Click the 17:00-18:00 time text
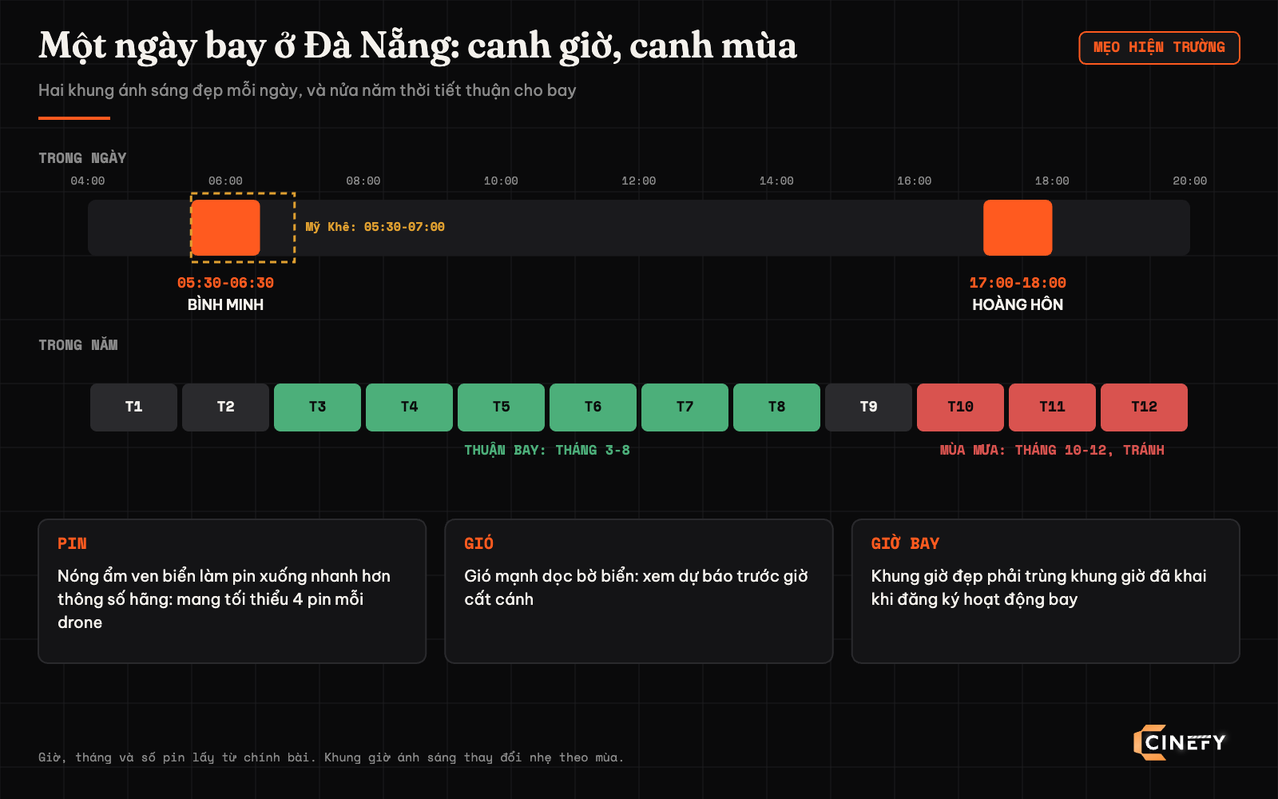The height and width of the screenshot is (799, 1278). pyautogui.click(x=1018, y=283)
